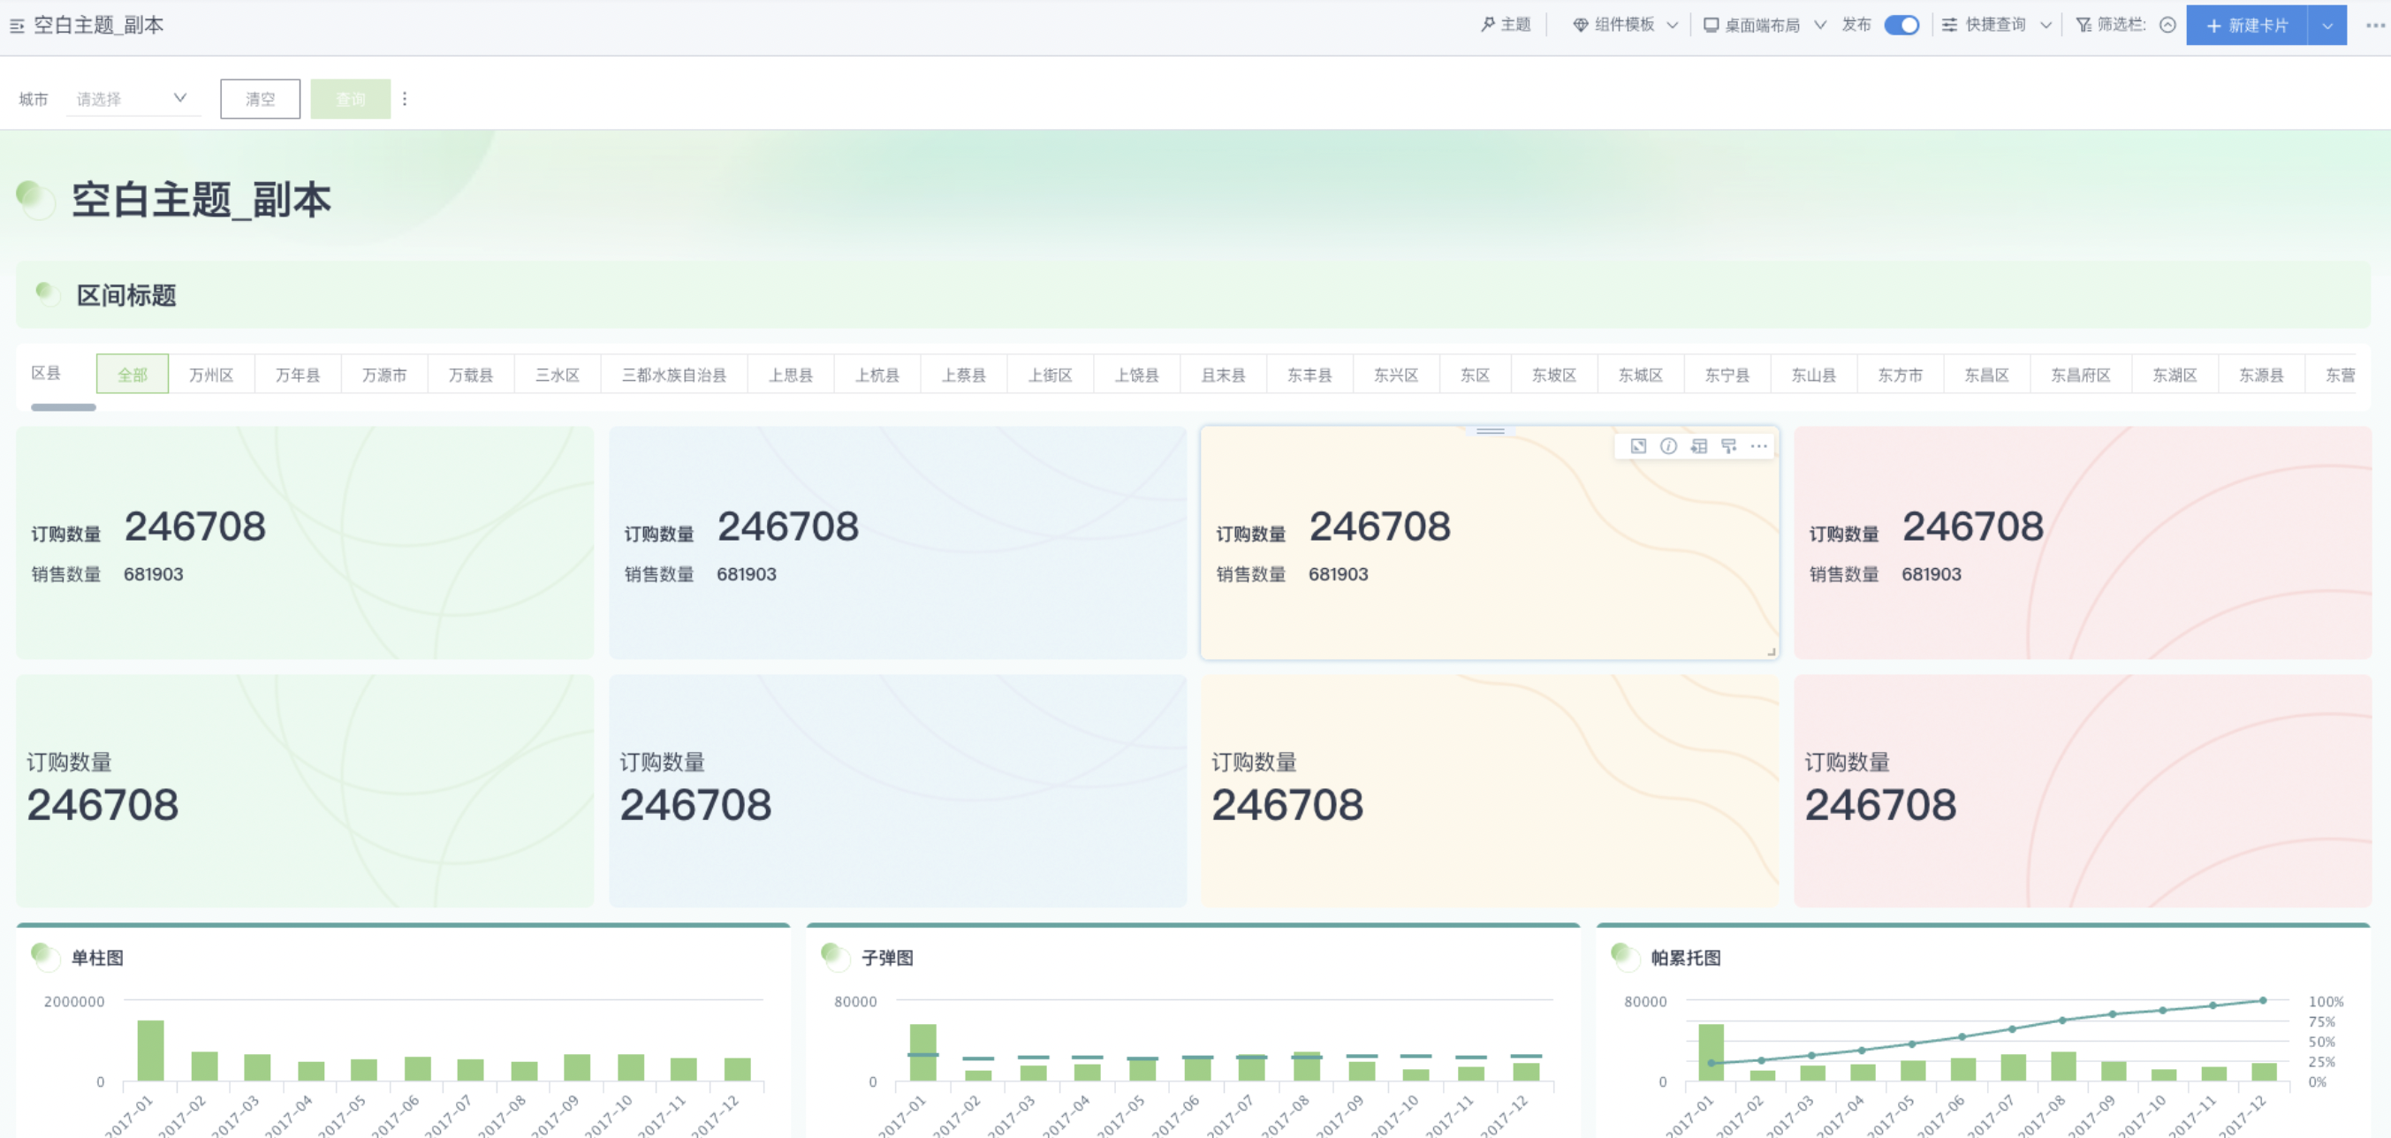Click the 区间标题 section heading
The height and width of the screenshot is (1138, 2391).
coord(126,295)
